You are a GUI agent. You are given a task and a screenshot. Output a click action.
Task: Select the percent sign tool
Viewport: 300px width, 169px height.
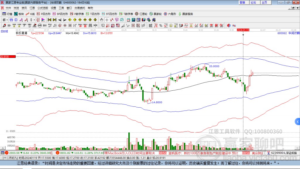(x=161, y=26)
